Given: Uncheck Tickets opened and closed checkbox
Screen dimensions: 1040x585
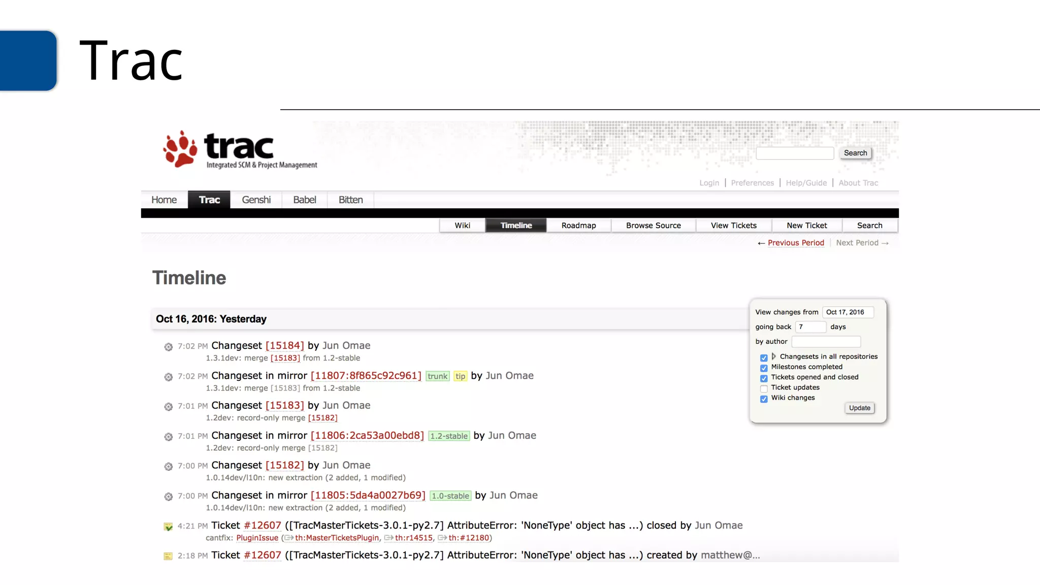Looking at the screenshot, I should click(x=764, y=378).
